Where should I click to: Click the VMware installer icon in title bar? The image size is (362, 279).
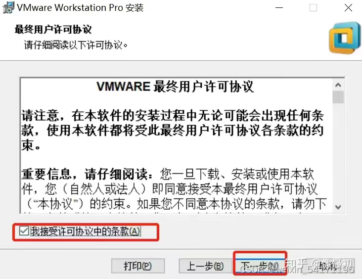[x=8, y=7]
